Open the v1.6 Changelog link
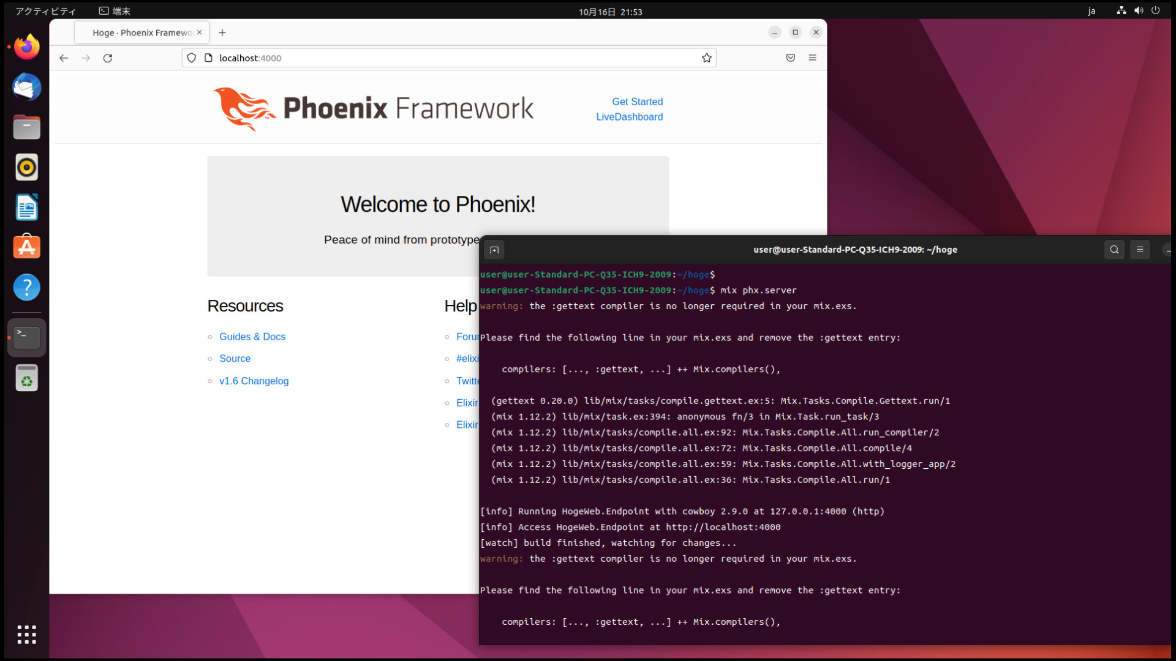This screenshot has width=1176, height=661. click(254, 381)
